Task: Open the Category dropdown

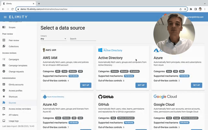Action: (x=53, y=39)
